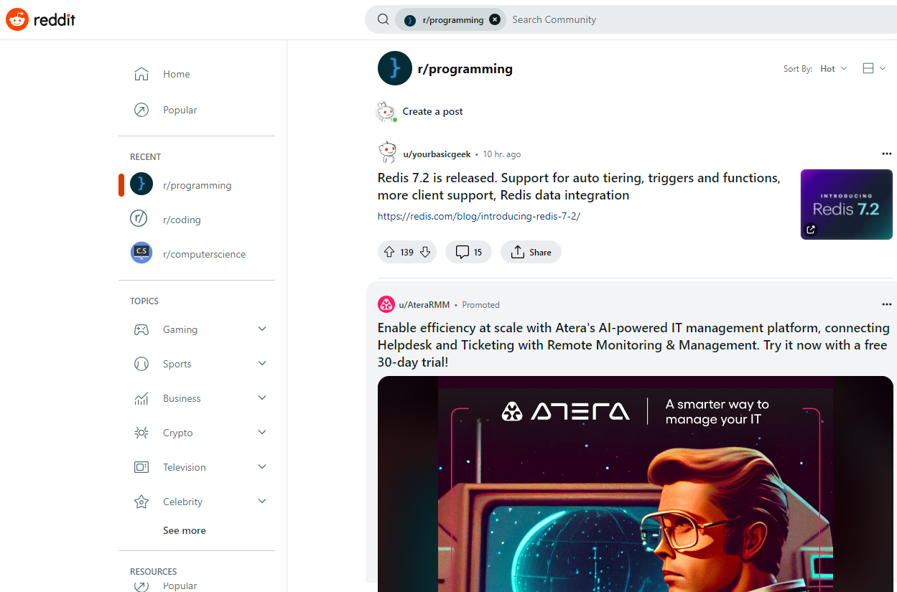Open the Redis post's three-dot options menu

[x=886, y=154]
